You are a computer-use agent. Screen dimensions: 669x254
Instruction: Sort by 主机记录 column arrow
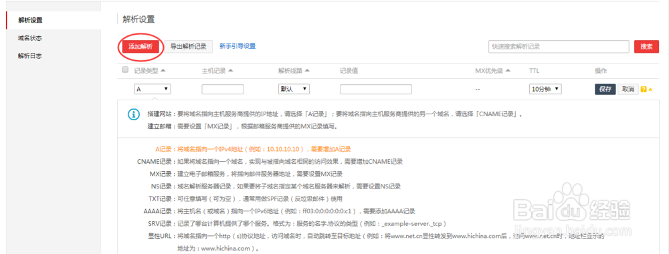tap(230, 71)
